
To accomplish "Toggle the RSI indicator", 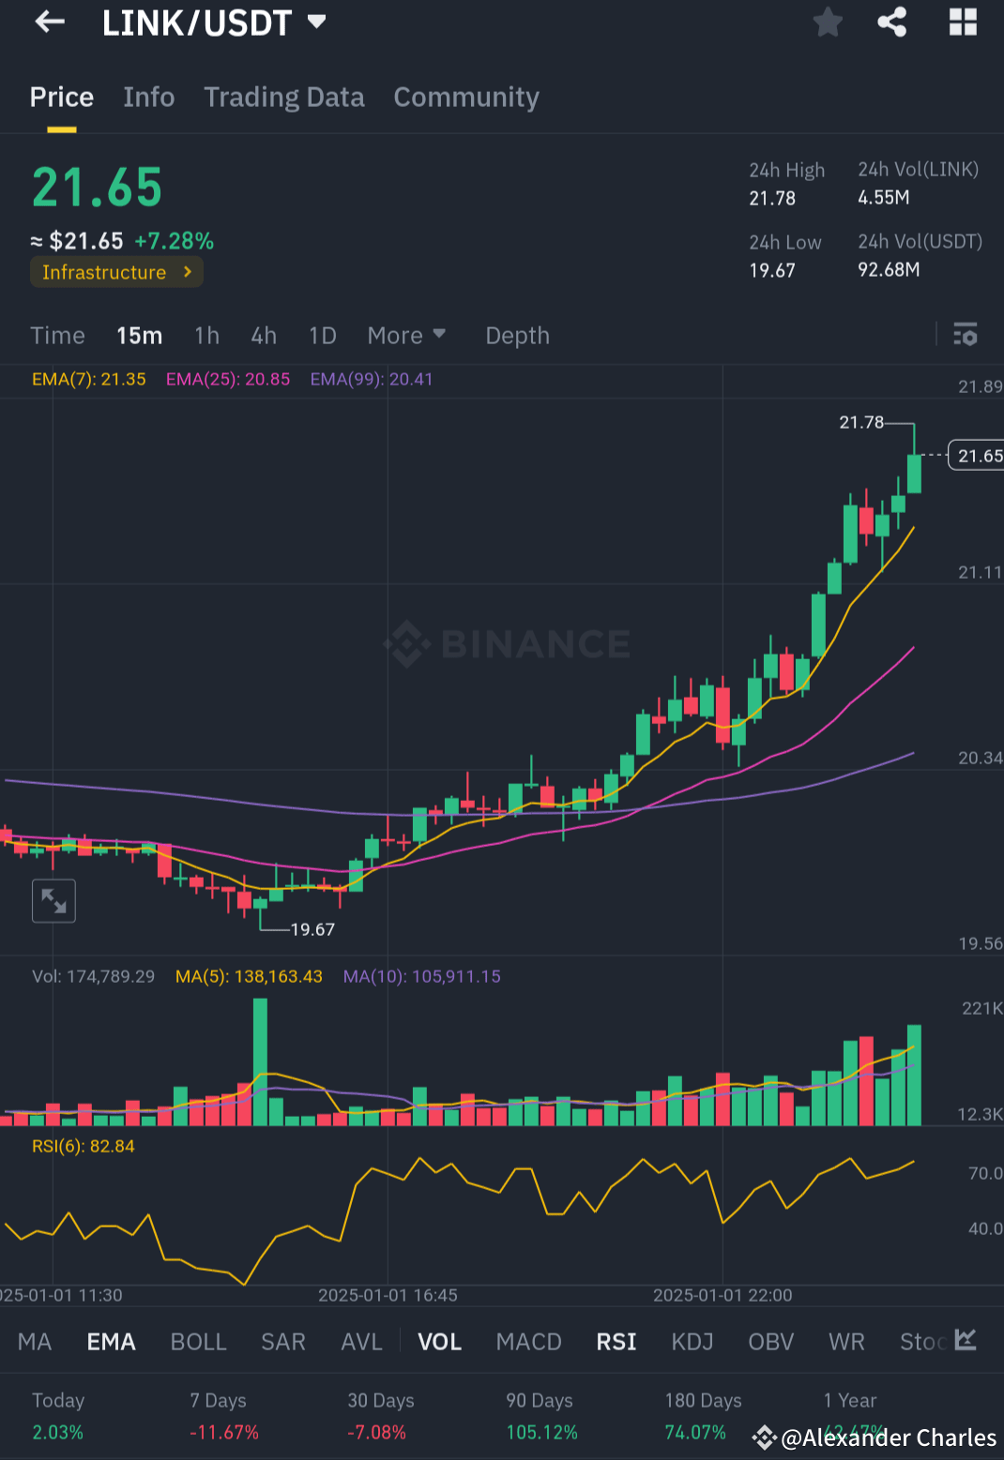I will click(616, 1342).
